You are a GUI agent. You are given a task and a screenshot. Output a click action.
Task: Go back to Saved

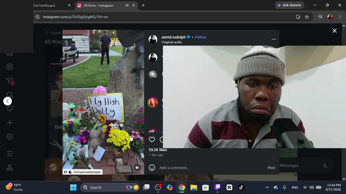tap(53, 33)
